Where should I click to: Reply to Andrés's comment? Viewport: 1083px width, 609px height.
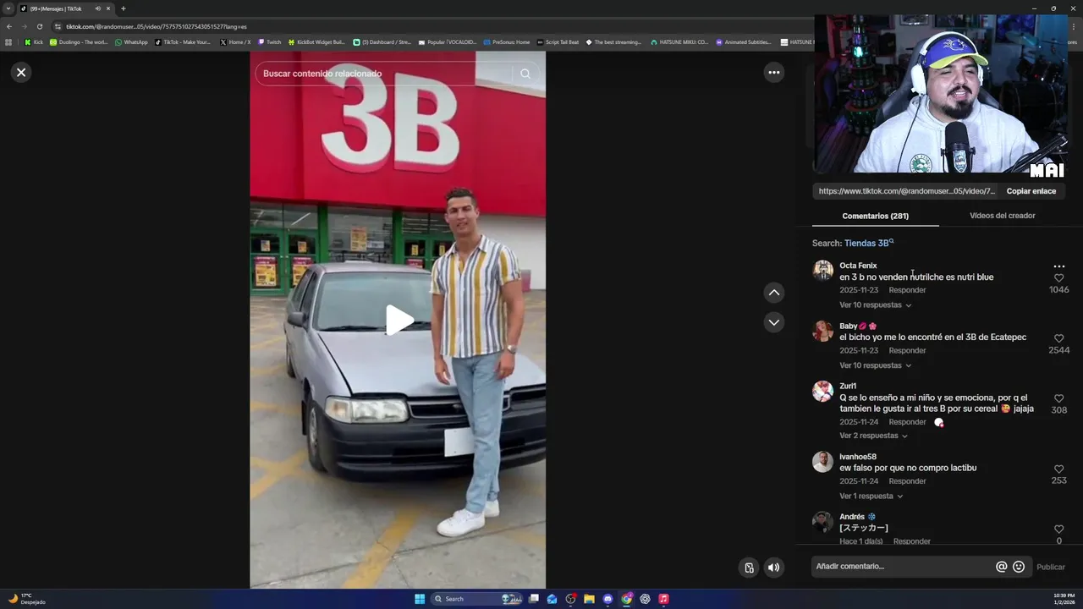912,541
